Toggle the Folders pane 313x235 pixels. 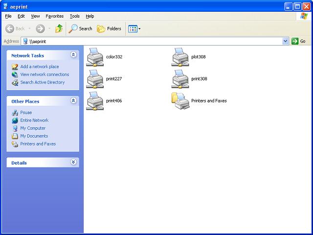click(x=109, y=29)
